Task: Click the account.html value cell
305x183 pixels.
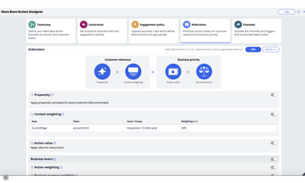Action: (x=81, y=128)
